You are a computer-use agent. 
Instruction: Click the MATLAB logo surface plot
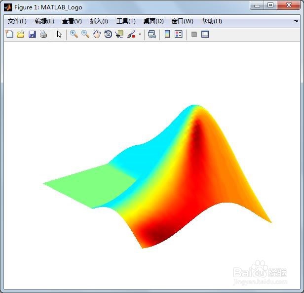[x=157, y=176]
